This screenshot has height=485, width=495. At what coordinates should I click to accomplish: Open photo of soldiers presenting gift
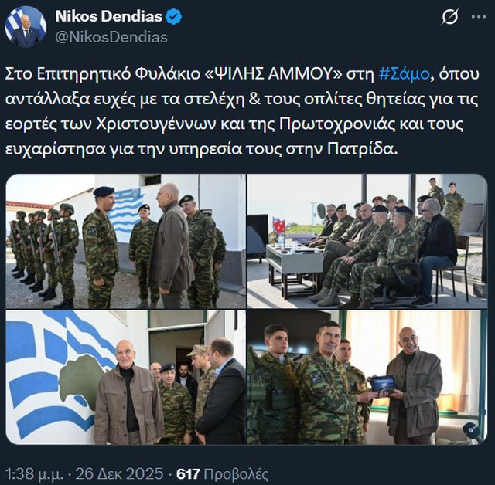tap(367, 377)
